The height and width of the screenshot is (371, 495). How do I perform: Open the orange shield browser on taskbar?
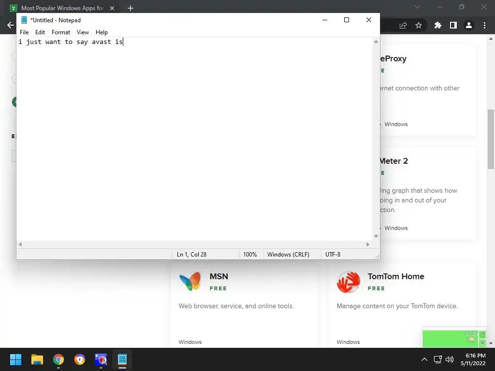[80, 359]
